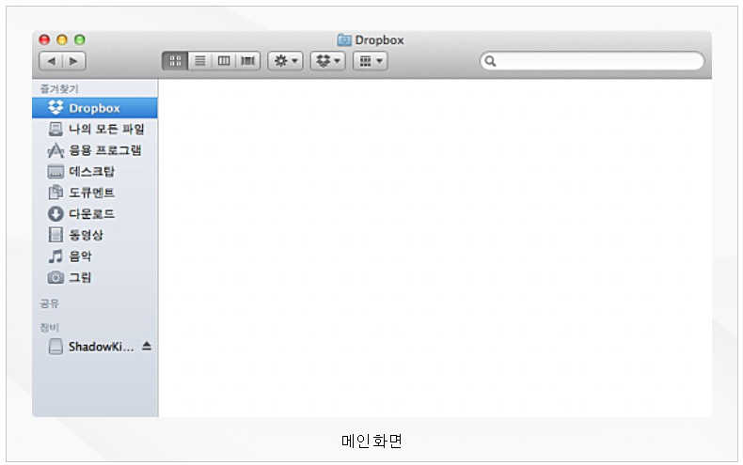Screen dimensions: 743x465
Task: Open 음악 folder
Action: point(95,256)
